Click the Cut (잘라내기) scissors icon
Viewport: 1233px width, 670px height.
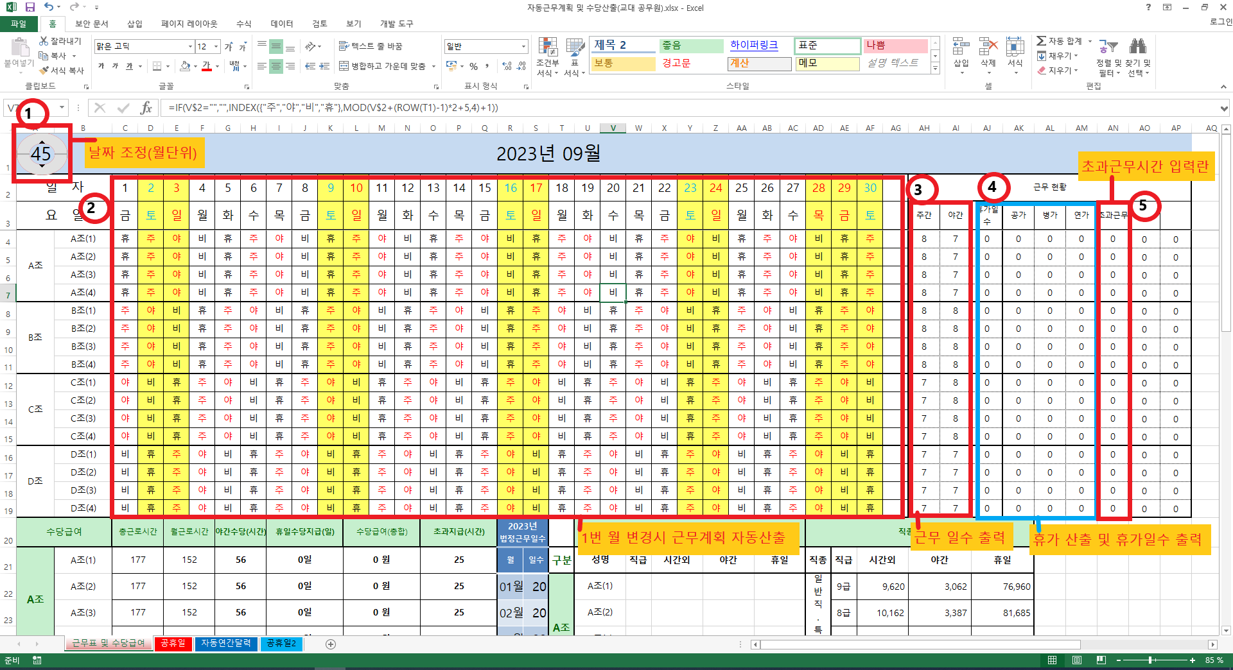pyautogui.click(x=44, y=41)
